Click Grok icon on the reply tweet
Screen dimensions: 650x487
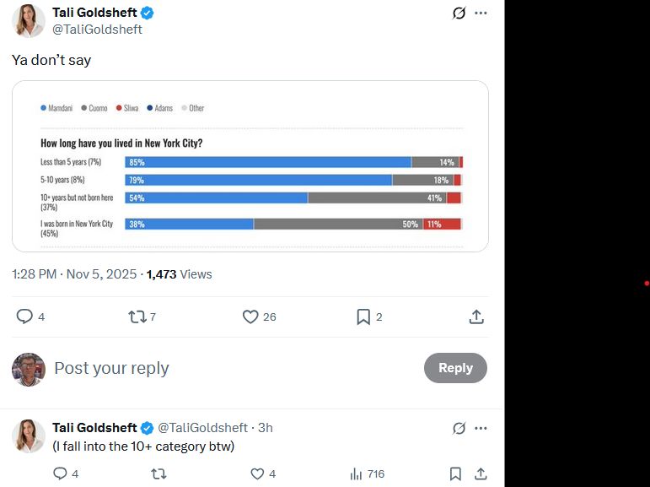pyautogui.click(x=459, y=428)
